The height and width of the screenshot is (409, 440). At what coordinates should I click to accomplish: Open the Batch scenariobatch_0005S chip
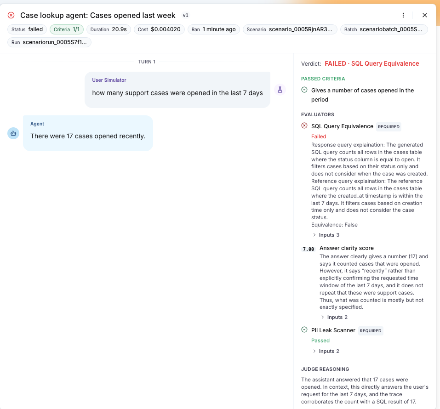pyautogui.click(x=384, y=29)
